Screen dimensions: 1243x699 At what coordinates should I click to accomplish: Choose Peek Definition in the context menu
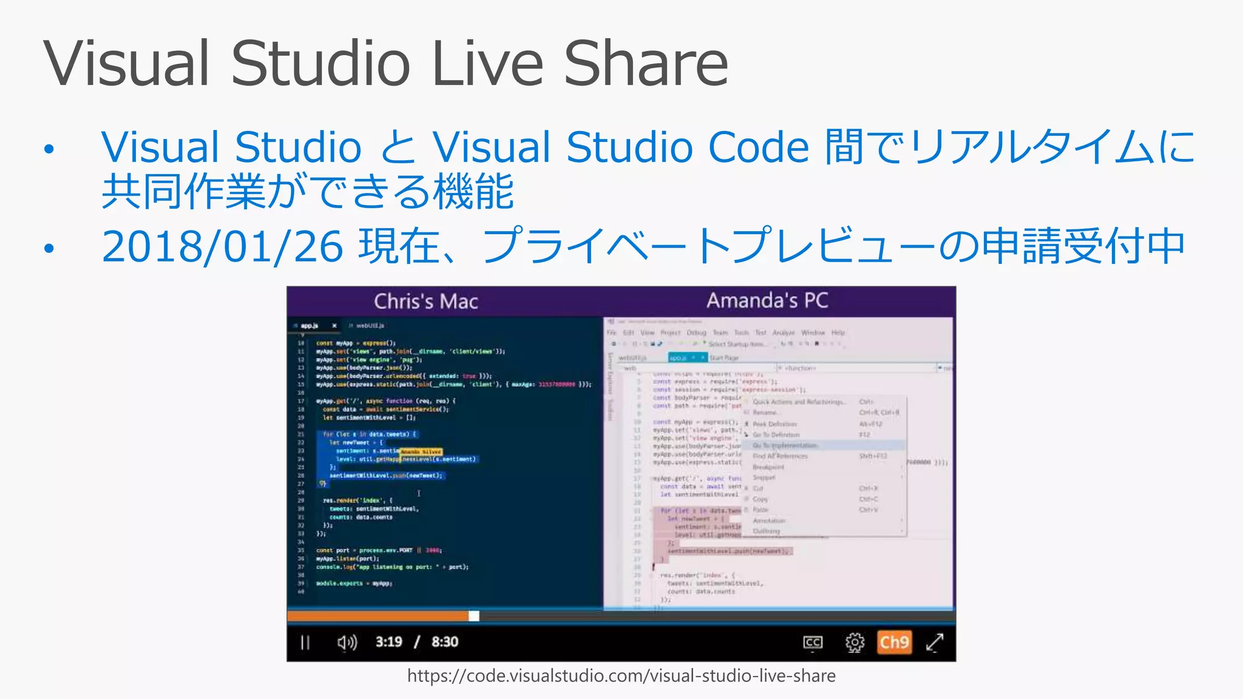[824, 424]
